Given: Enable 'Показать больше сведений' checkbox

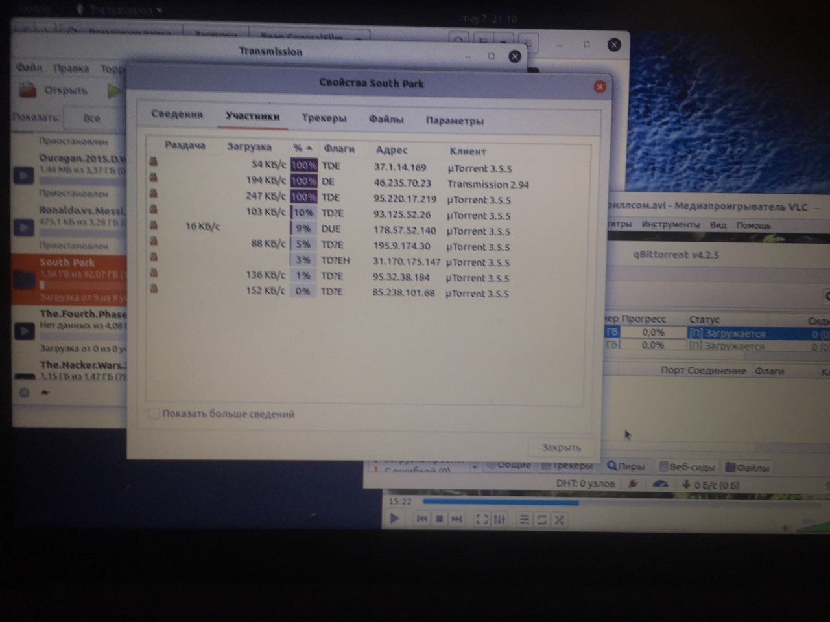Looking at the screenshot, I should [x=154, y=413].
